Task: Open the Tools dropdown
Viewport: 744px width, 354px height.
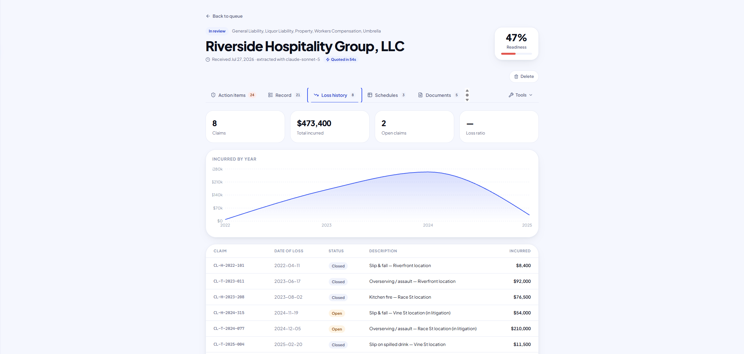Action: (x=520, y=95)
